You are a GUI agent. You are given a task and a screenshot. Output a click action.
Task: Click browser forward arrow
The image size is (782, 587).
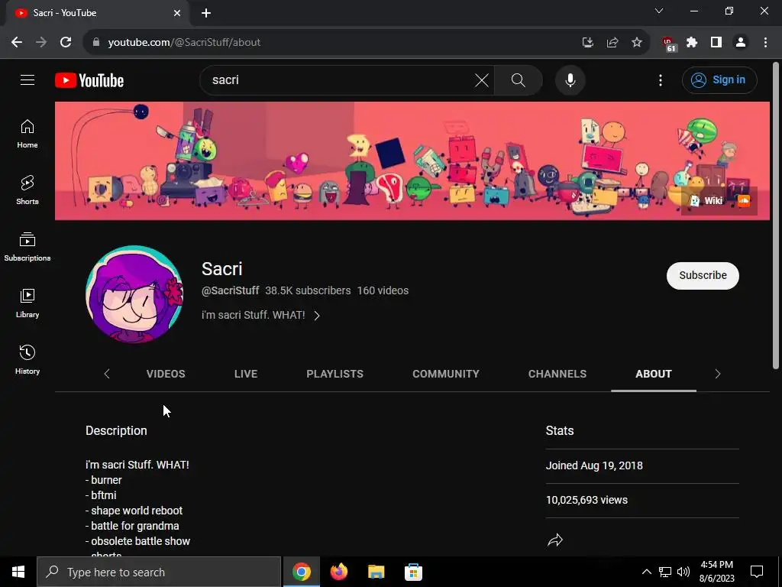pos(41,43)
